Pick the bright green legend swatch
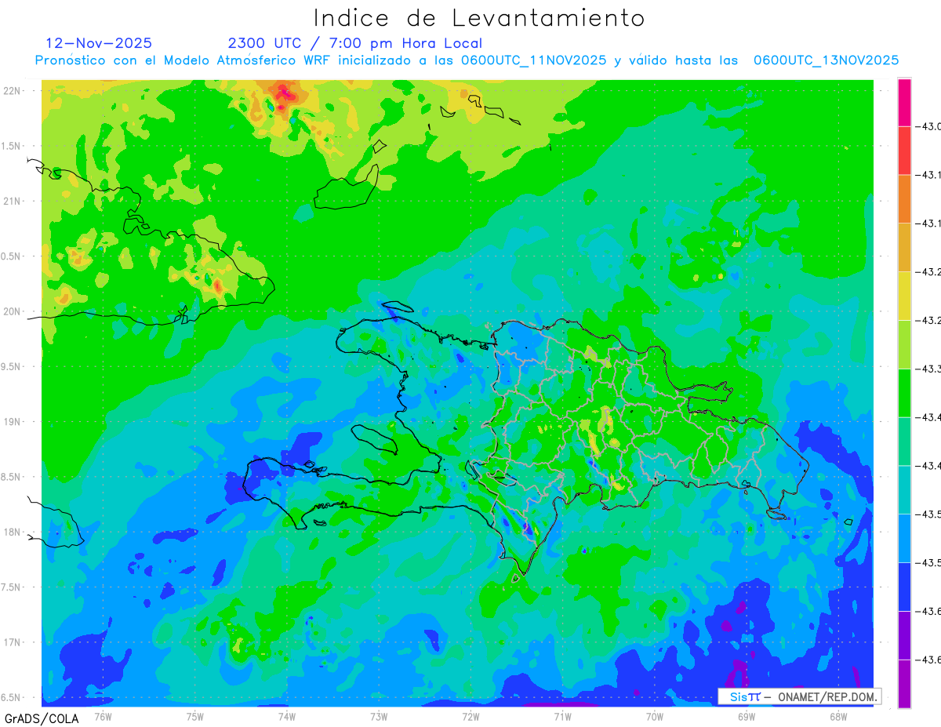 (904, 393)
